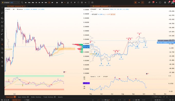Click the orange dot record indicator

coord(65,3)
